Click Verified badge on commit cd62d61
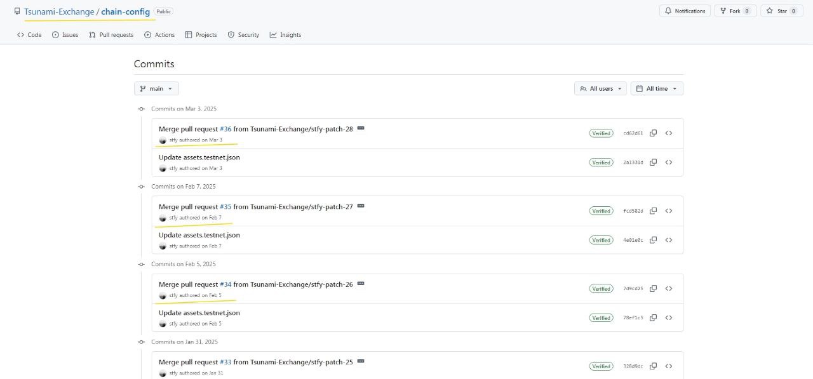Image resolution: width=813 pixels, height=379 pixels. tap(601, 133)
